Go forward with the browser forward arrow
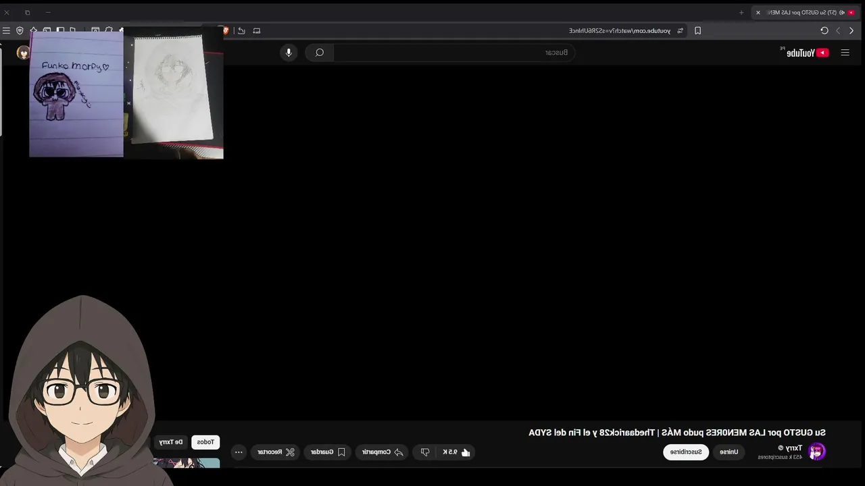Image resolution: width=865 pixels, height=486 pixels. tap(838, 30)
